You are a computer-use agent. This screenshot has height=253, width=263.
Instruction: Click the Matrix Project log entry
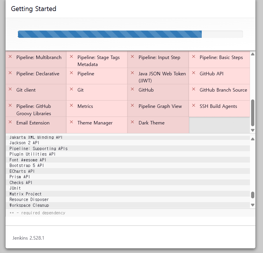click(x=128, y=194)
